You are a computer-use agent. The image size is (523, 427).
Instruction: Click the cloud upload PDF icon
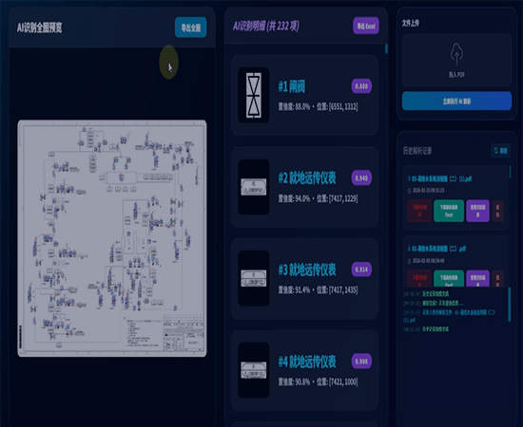point(456,54)
